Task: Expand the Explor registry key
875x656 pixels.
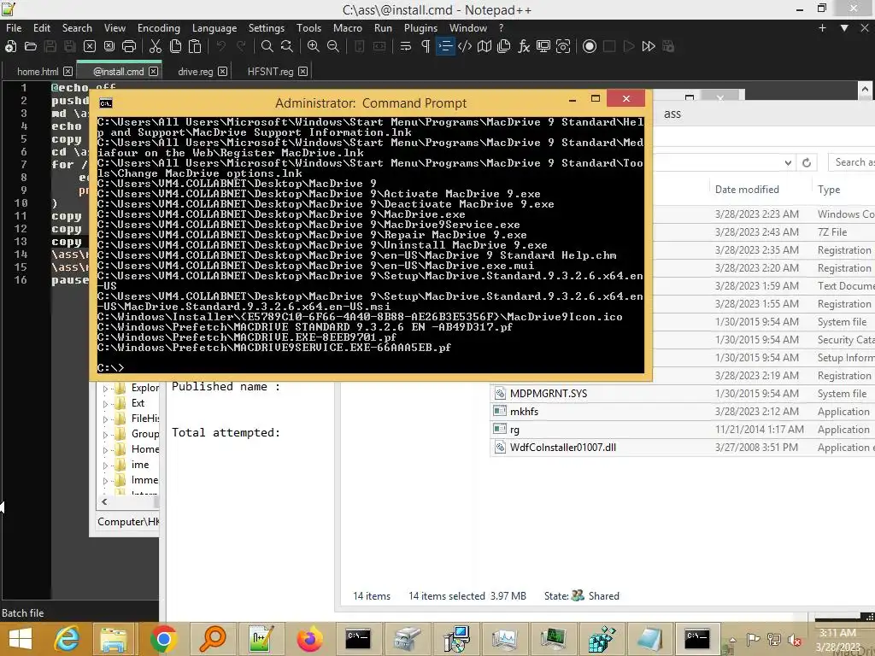Action: click(x=105, y=389)
